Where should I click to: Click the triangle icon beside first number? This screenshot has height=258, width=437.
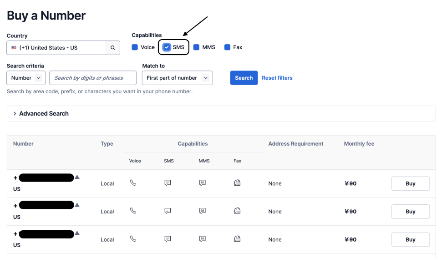pos(77,177)
